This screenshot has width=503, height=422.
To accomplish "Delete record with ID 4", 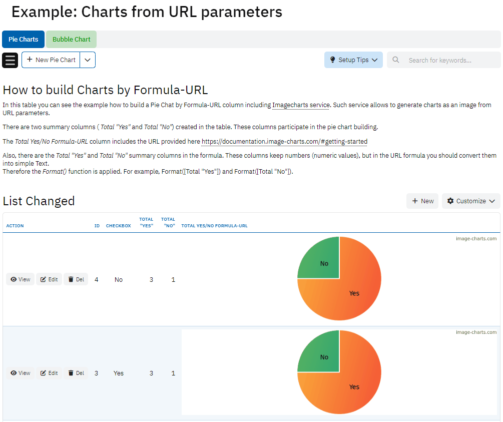I will tap(76, 279).
